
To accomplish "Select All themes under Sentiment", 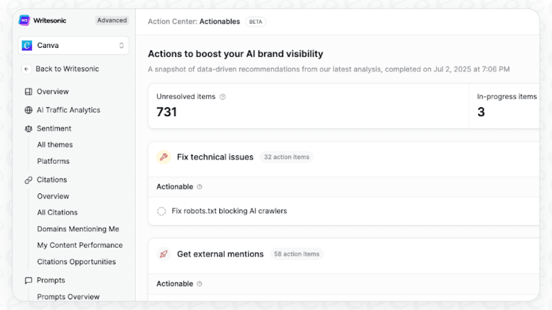I will click(55, 144).
